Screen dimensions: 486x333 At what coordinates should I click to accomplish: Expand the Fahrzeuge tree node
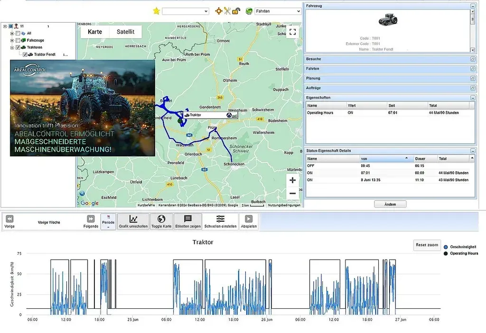[11, 40]
